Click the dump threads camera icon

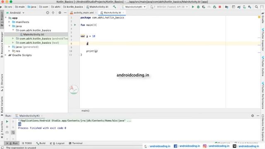(7, 132)
